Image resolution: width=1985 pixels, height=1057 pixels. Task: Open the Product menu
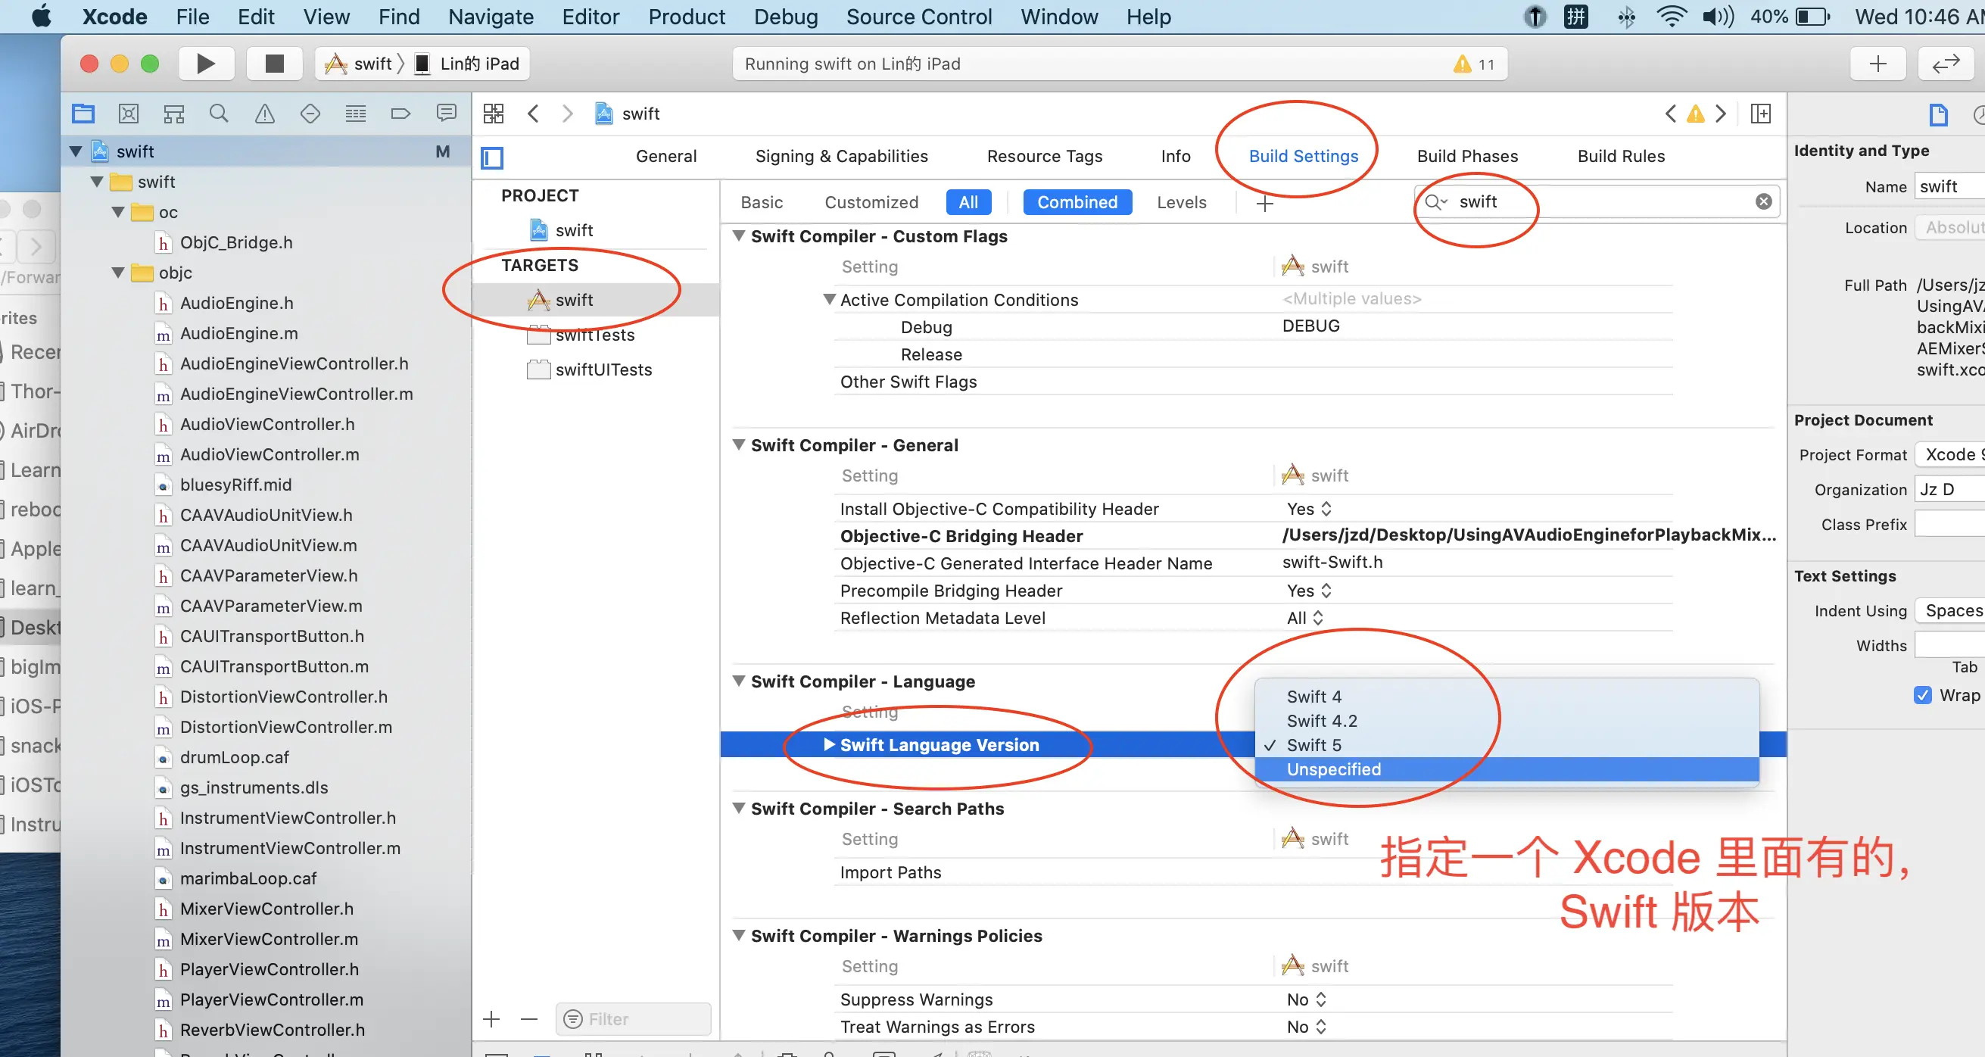point(686,17)
